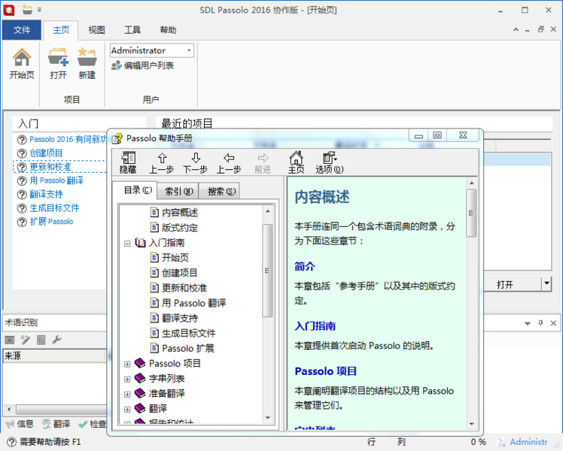The height and width of the screenshot is (451, 563).
Task: Click the 入门指南 heading link in content
Action: (315, 326)
